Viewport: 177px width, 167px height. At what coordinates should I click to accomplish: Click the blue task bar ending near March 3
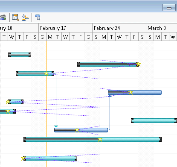[x=135, y=92]
